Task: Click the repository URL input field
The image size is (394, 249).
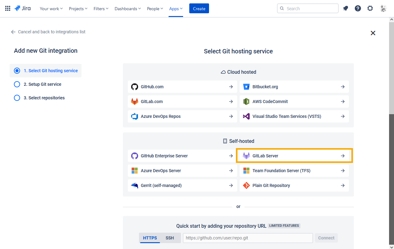Action: click(248, 238)
